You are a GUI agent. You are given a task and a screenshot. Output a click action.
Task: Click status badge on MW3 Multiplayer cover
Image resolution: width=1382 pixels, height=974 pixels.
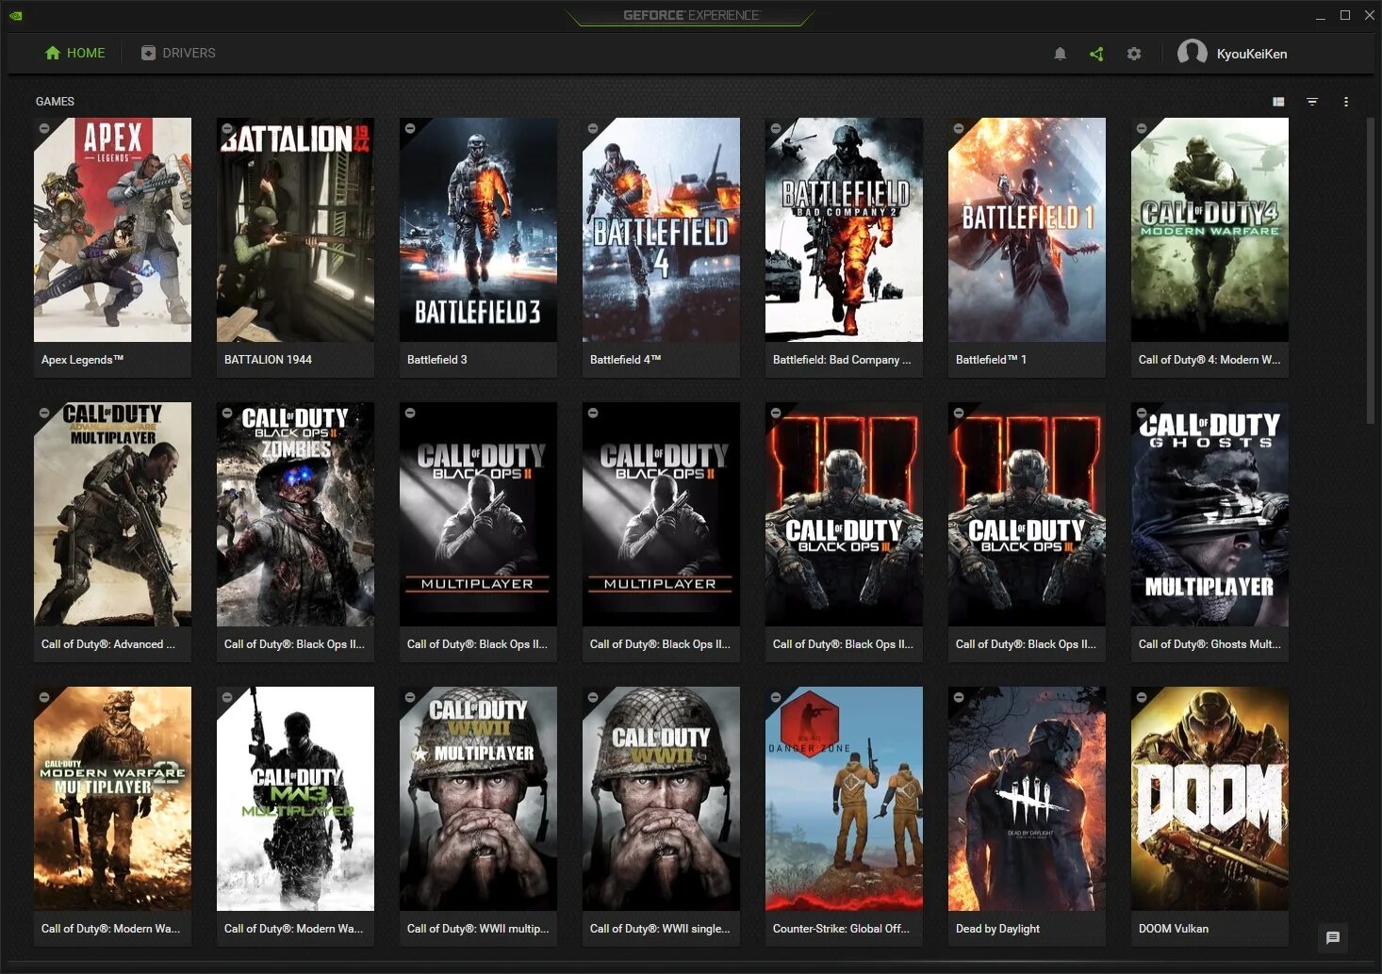click(227, 697)
